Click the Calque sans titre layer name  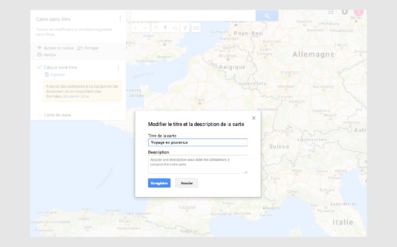click(x=60, y=67)
